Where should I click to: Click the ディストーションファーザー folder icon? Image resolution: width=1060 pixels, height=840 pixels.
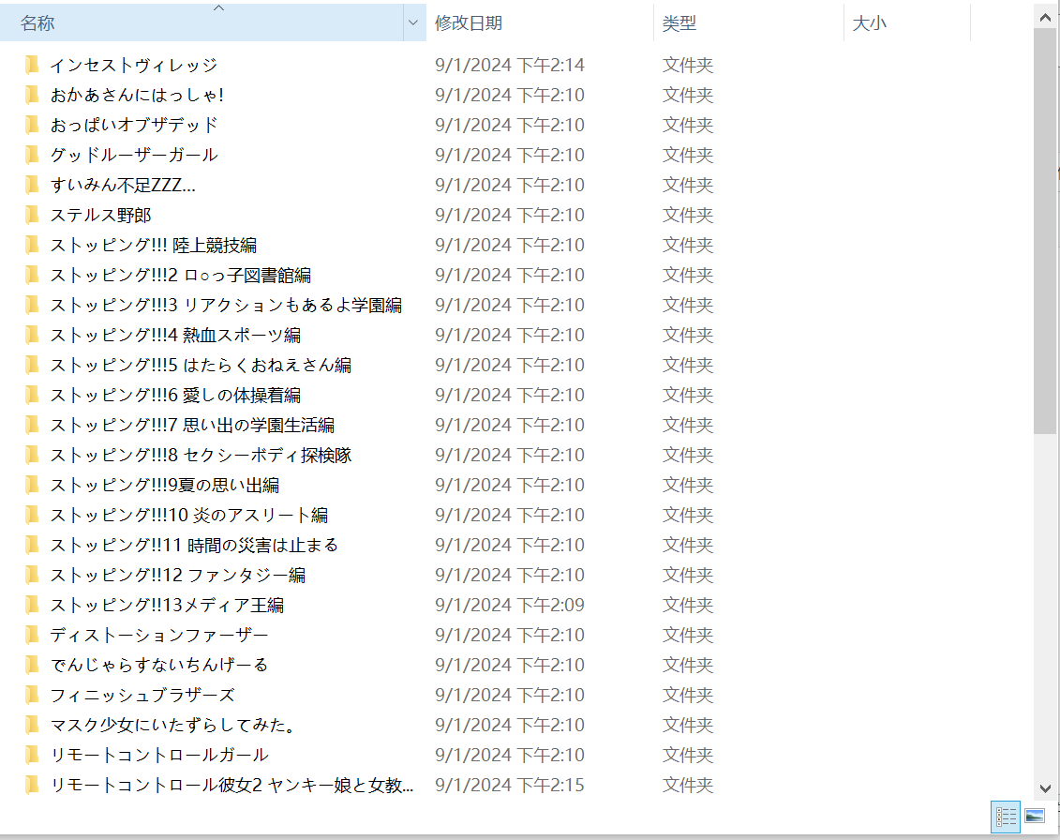tap(32, 635)
